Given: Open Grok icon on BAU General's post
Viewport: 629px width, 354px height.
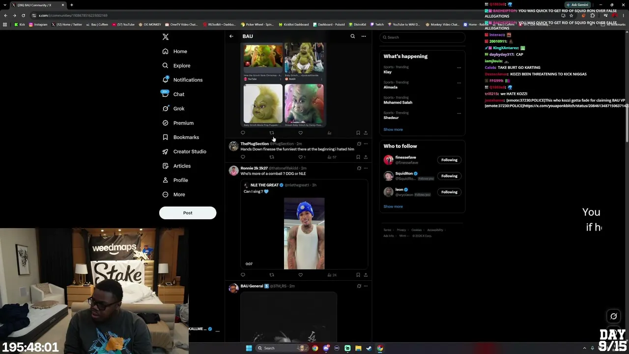Looking at the screenshot, I should pyautogui.click(x=359, y=286).
